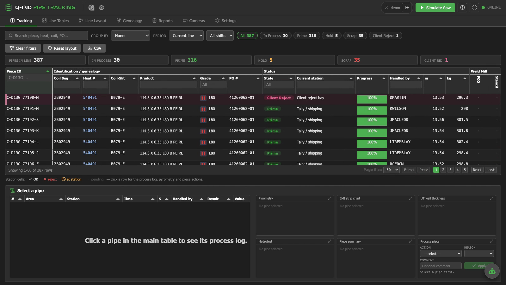
Task: Sort the kg column
Action: (x=465, y=78)
